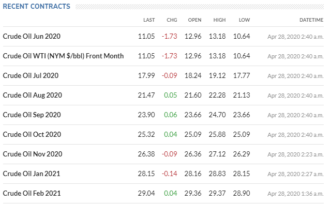Select the Aug 2020 low price 21.13
The width and height of the screenshot is (331, 205).
[x=242, y=95]
